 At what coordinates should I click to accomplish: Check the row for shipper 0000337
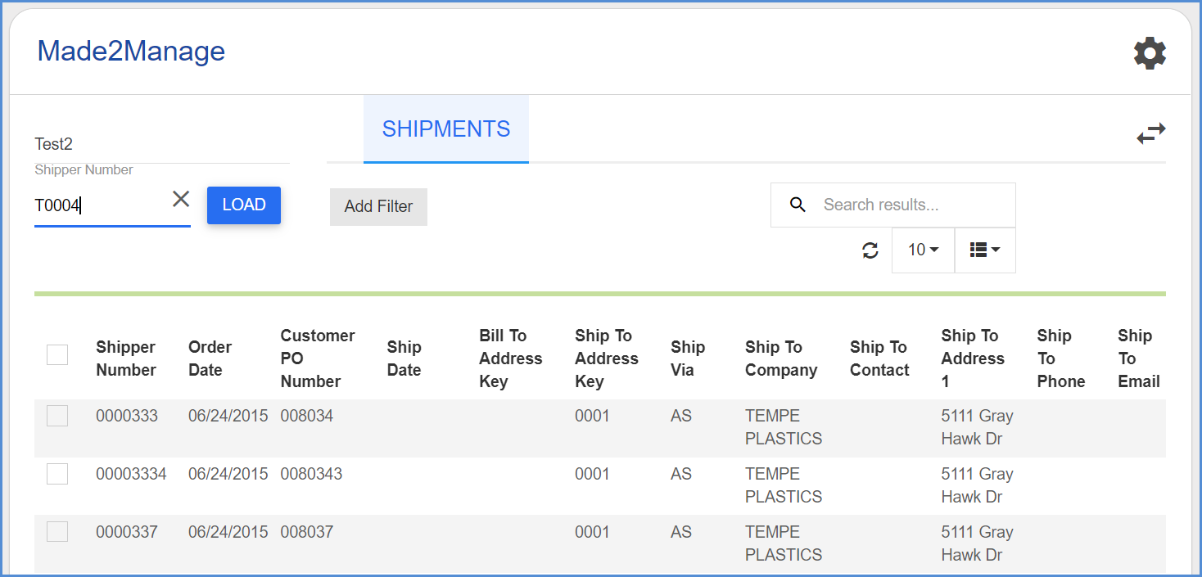(x=57, y=532)
